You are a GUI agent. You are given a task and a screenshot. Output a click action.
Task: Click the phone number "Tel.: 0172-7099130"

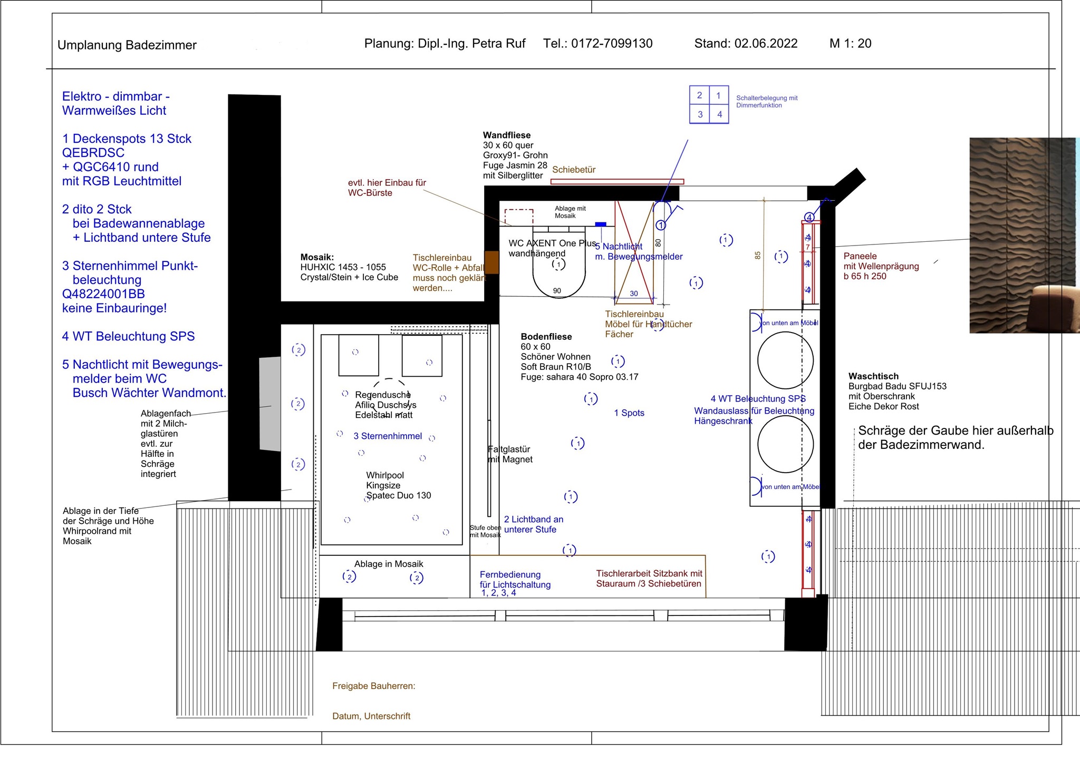[x=598, y=44]
